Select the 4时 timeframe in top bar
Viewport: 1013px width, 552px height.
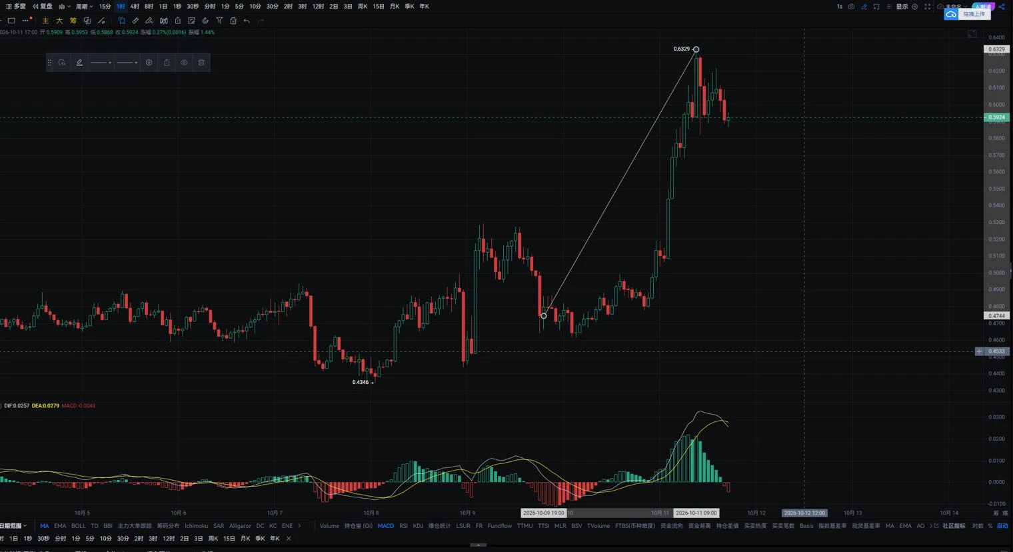pos(135,7)
